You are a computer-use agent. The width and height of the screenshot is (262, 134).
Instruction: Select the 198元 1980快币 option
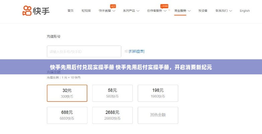pos(158,93)
